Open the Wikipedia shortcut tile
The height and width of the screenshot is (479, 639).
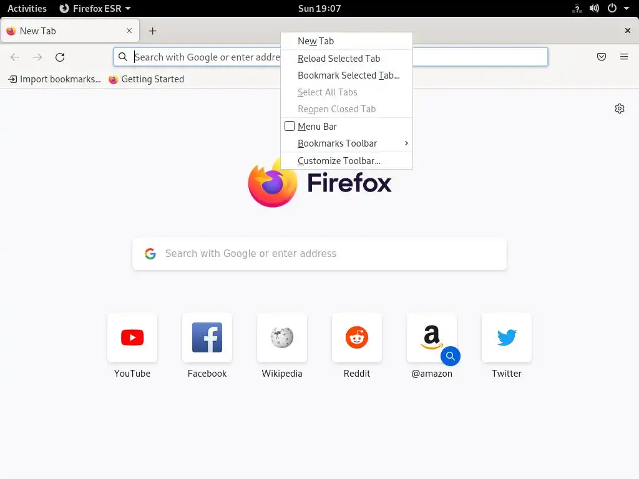282,337
